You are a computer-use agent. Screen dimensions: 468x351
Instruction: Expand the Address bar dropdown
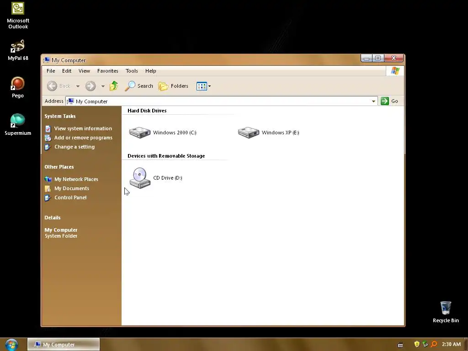(x=373, y=101)
